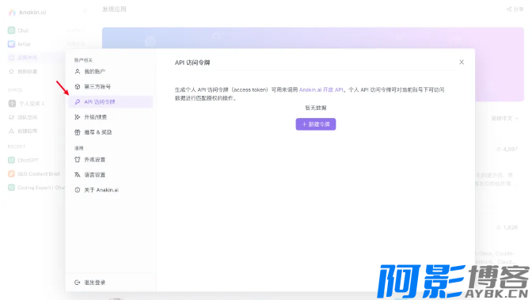Click the 新建令牌 button
Viewport: 532px width, 300px height.
point(316,124)
